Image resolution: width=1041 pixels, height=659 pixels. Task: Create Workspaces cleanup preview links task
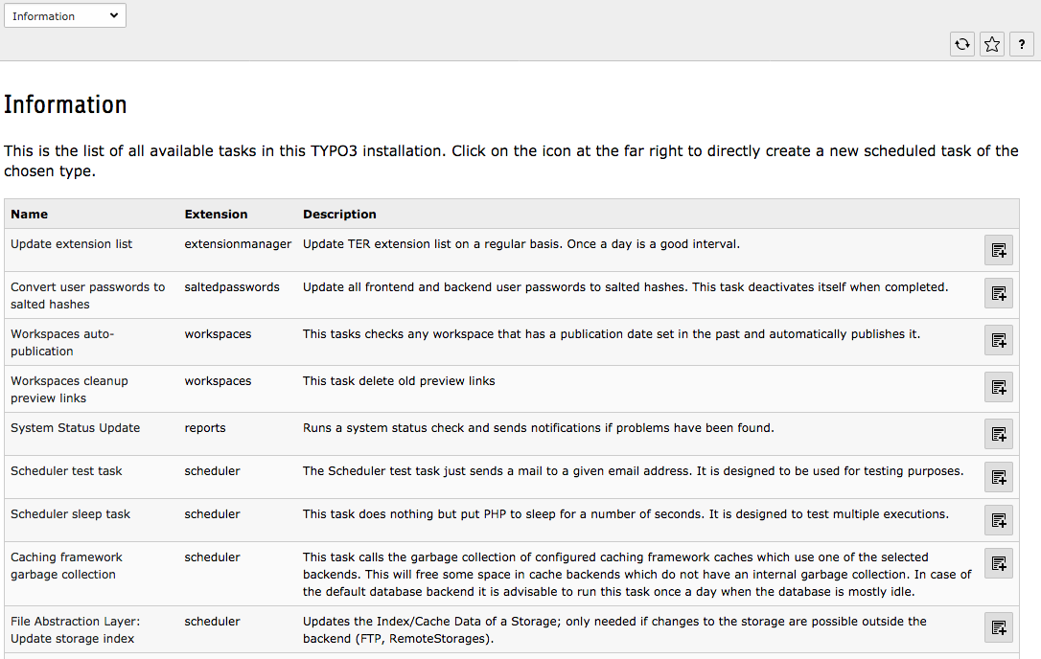(998, 387)
